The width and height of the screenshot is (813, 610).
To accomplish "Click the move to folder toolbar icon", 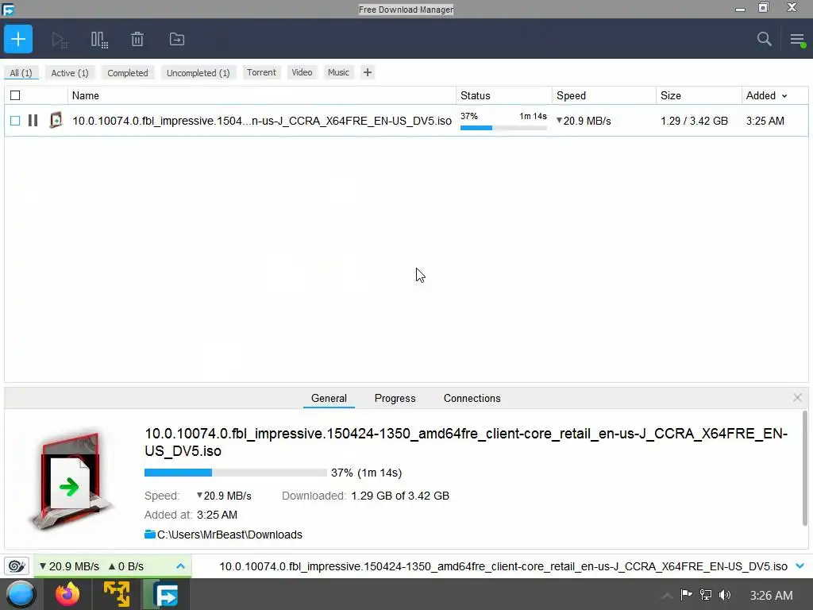I will tap(177, 40).
